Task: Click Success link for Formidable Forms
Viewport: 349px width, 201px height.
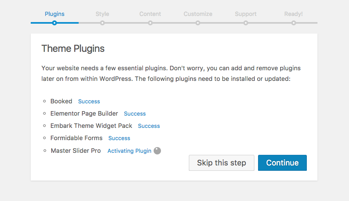Action: point(119,138)
